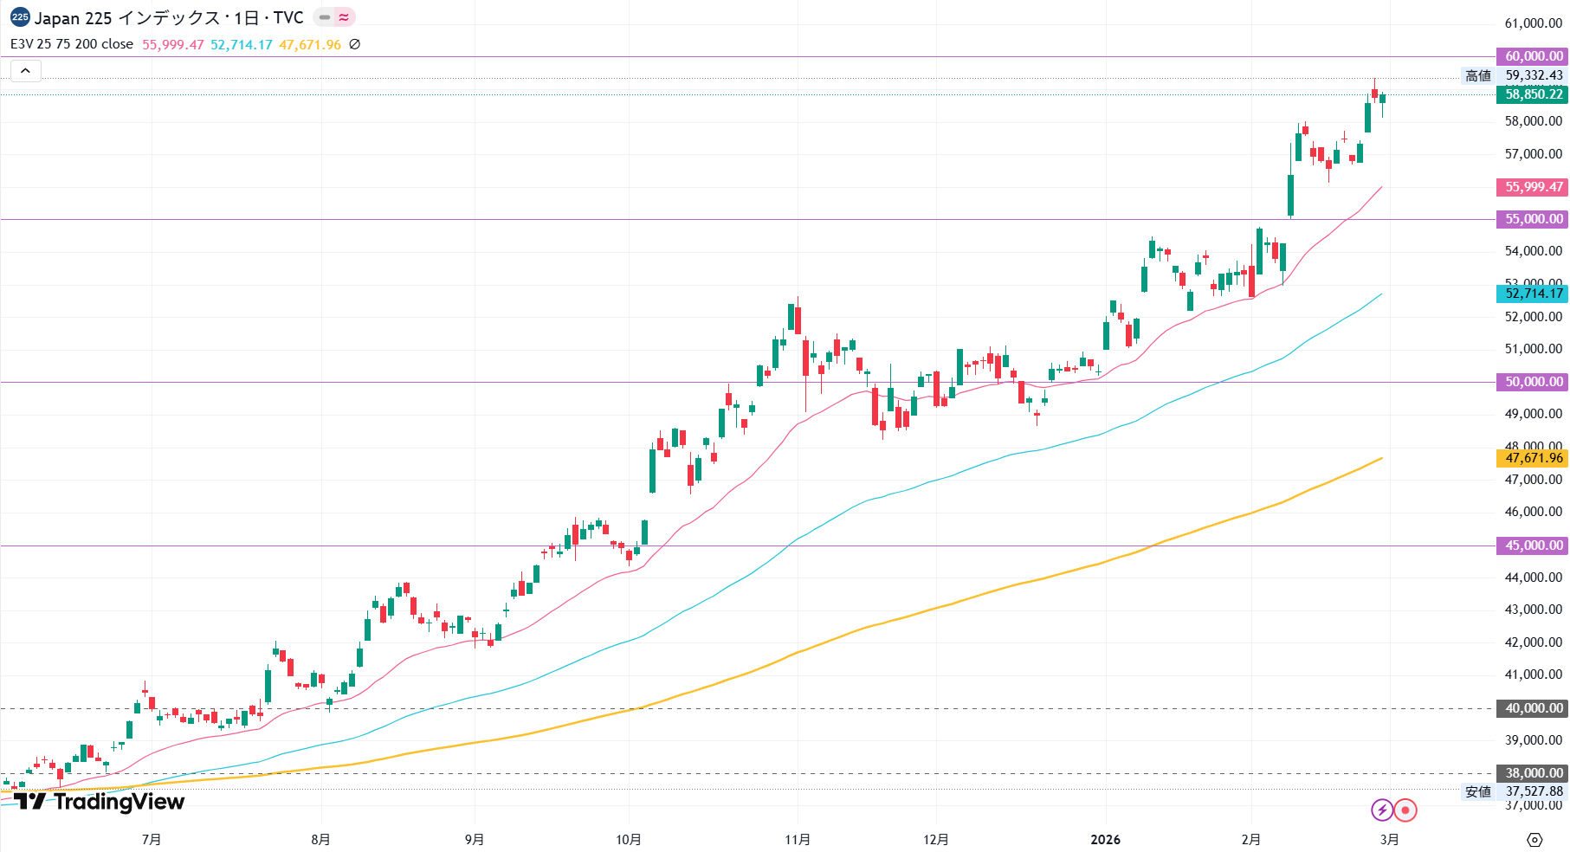Open the Japan 225 インデックス symbol title
1570x852 pixels.
168,17
